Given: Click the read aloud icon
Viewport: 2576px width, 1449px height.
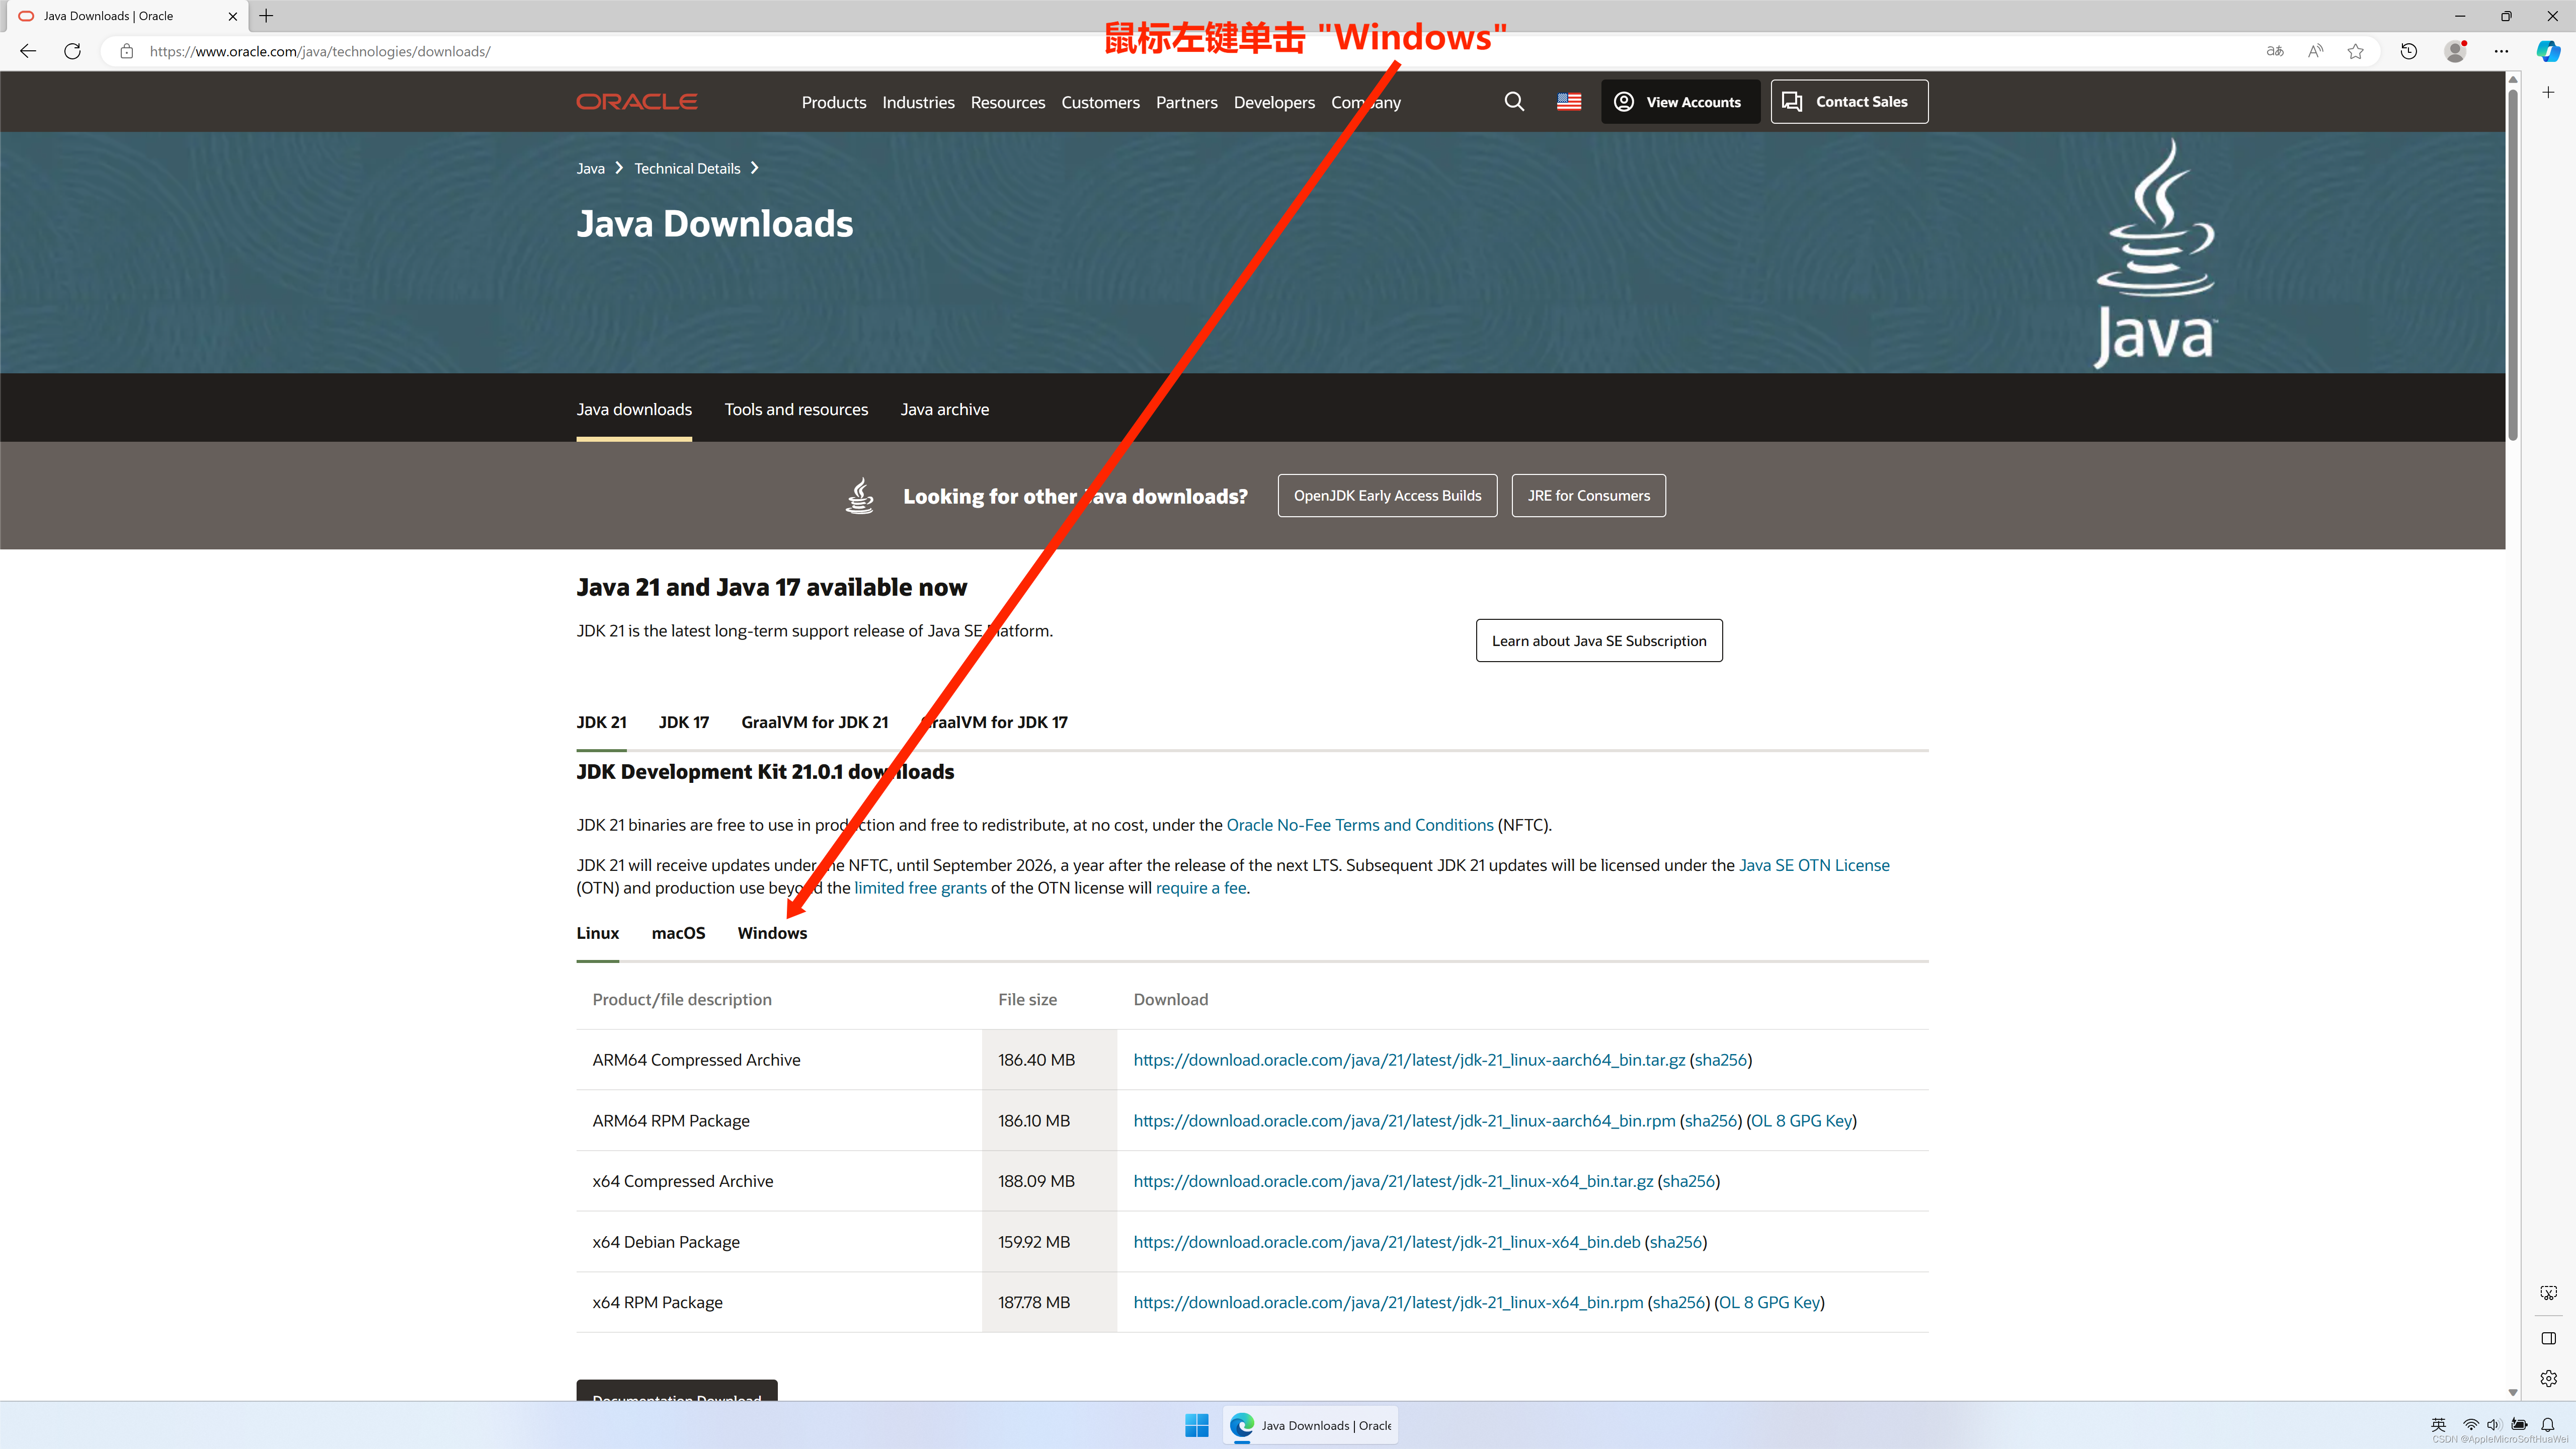Looking at the screenshot, I should (2315, 51).
